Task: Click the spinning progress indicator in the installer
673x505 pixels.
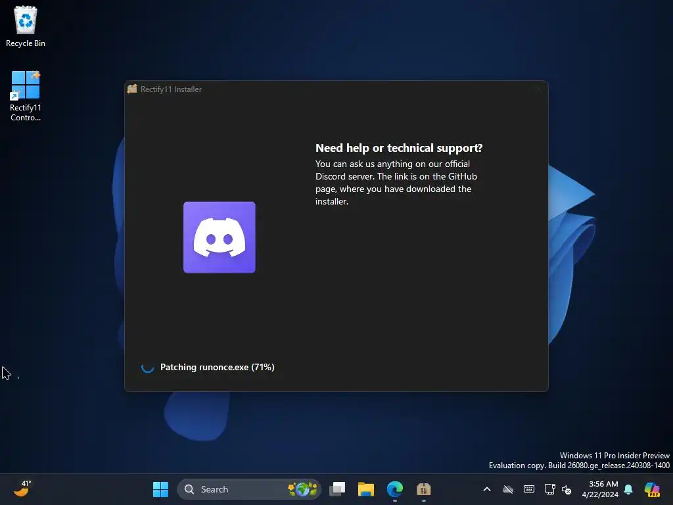Action: click(148, 367)
